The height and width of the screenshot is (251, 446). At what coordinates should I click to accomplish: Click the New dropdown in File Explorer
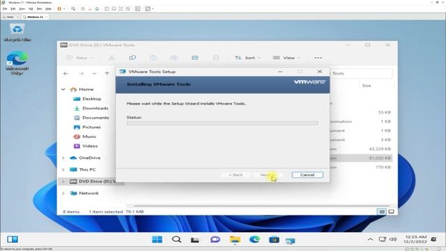[x=79, y=58]
